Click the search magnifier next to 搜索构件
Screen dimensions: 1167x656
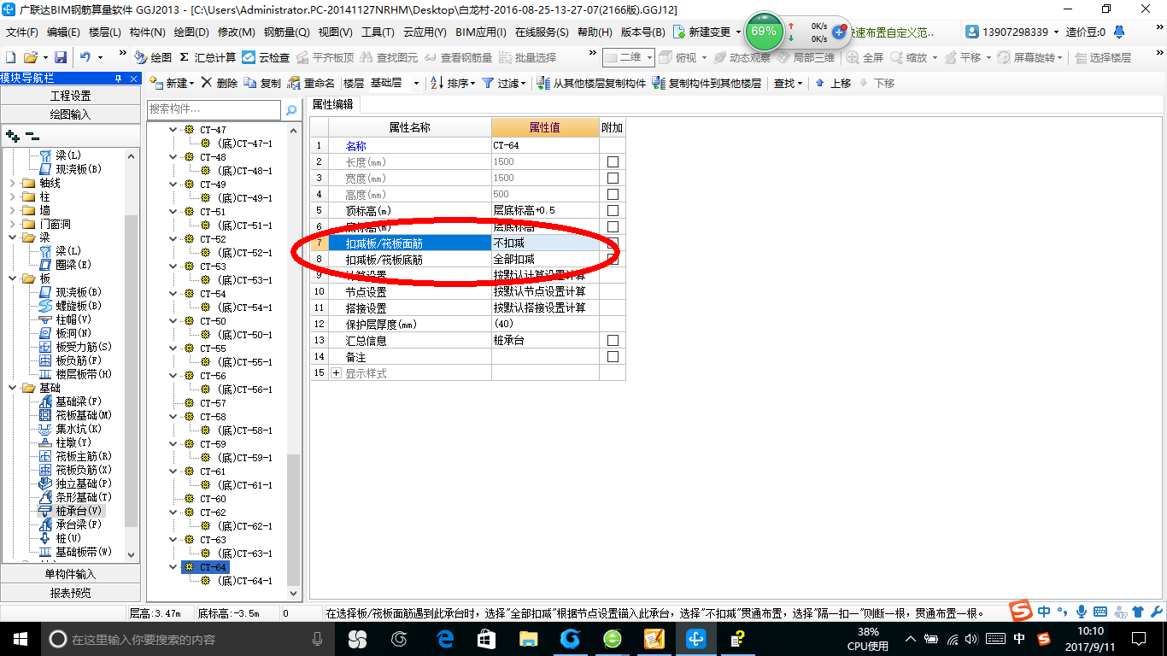tap(291, 109)
